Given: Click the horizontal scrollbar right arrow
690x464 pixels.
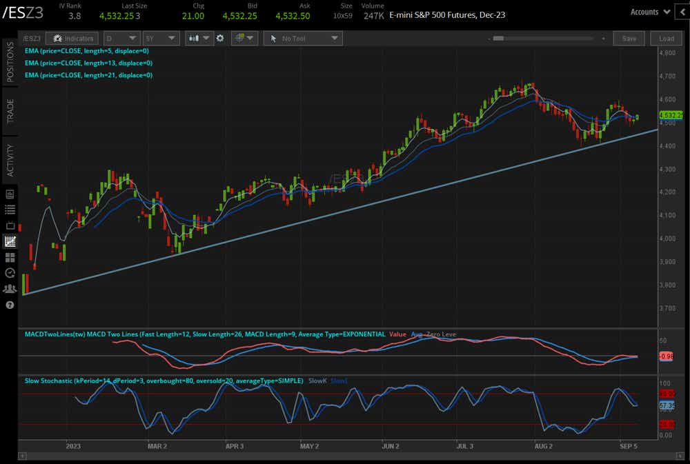Looking at the screenshot, I should coord(681,456).
